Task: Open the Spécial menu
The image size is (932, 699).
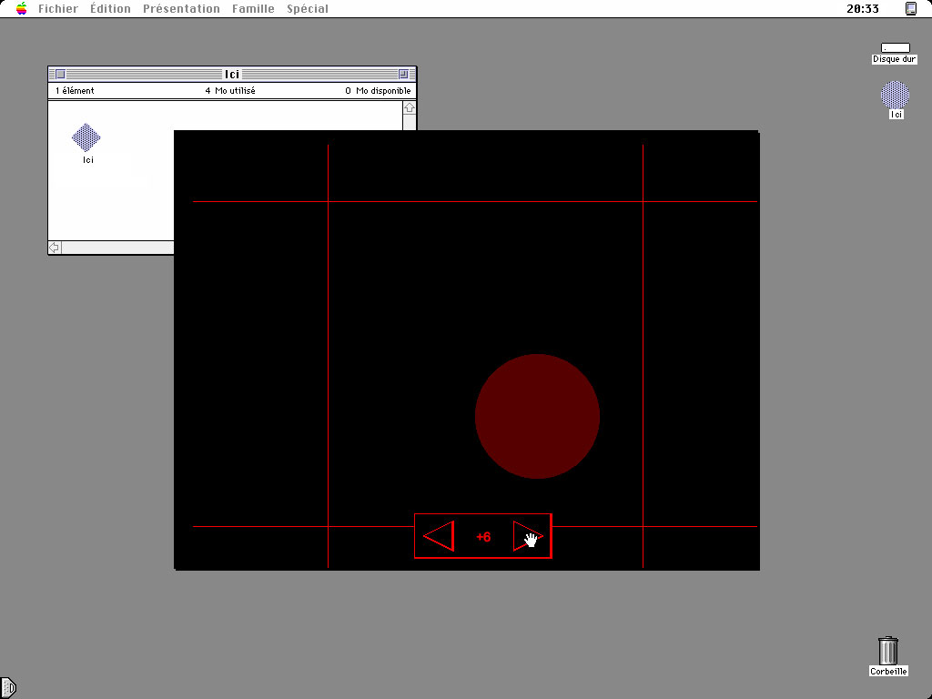Action: pos(307,8)
